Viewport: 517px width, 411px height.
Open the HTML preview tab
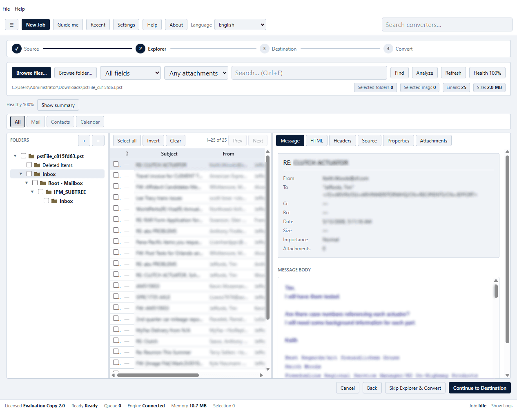[316, 141]
